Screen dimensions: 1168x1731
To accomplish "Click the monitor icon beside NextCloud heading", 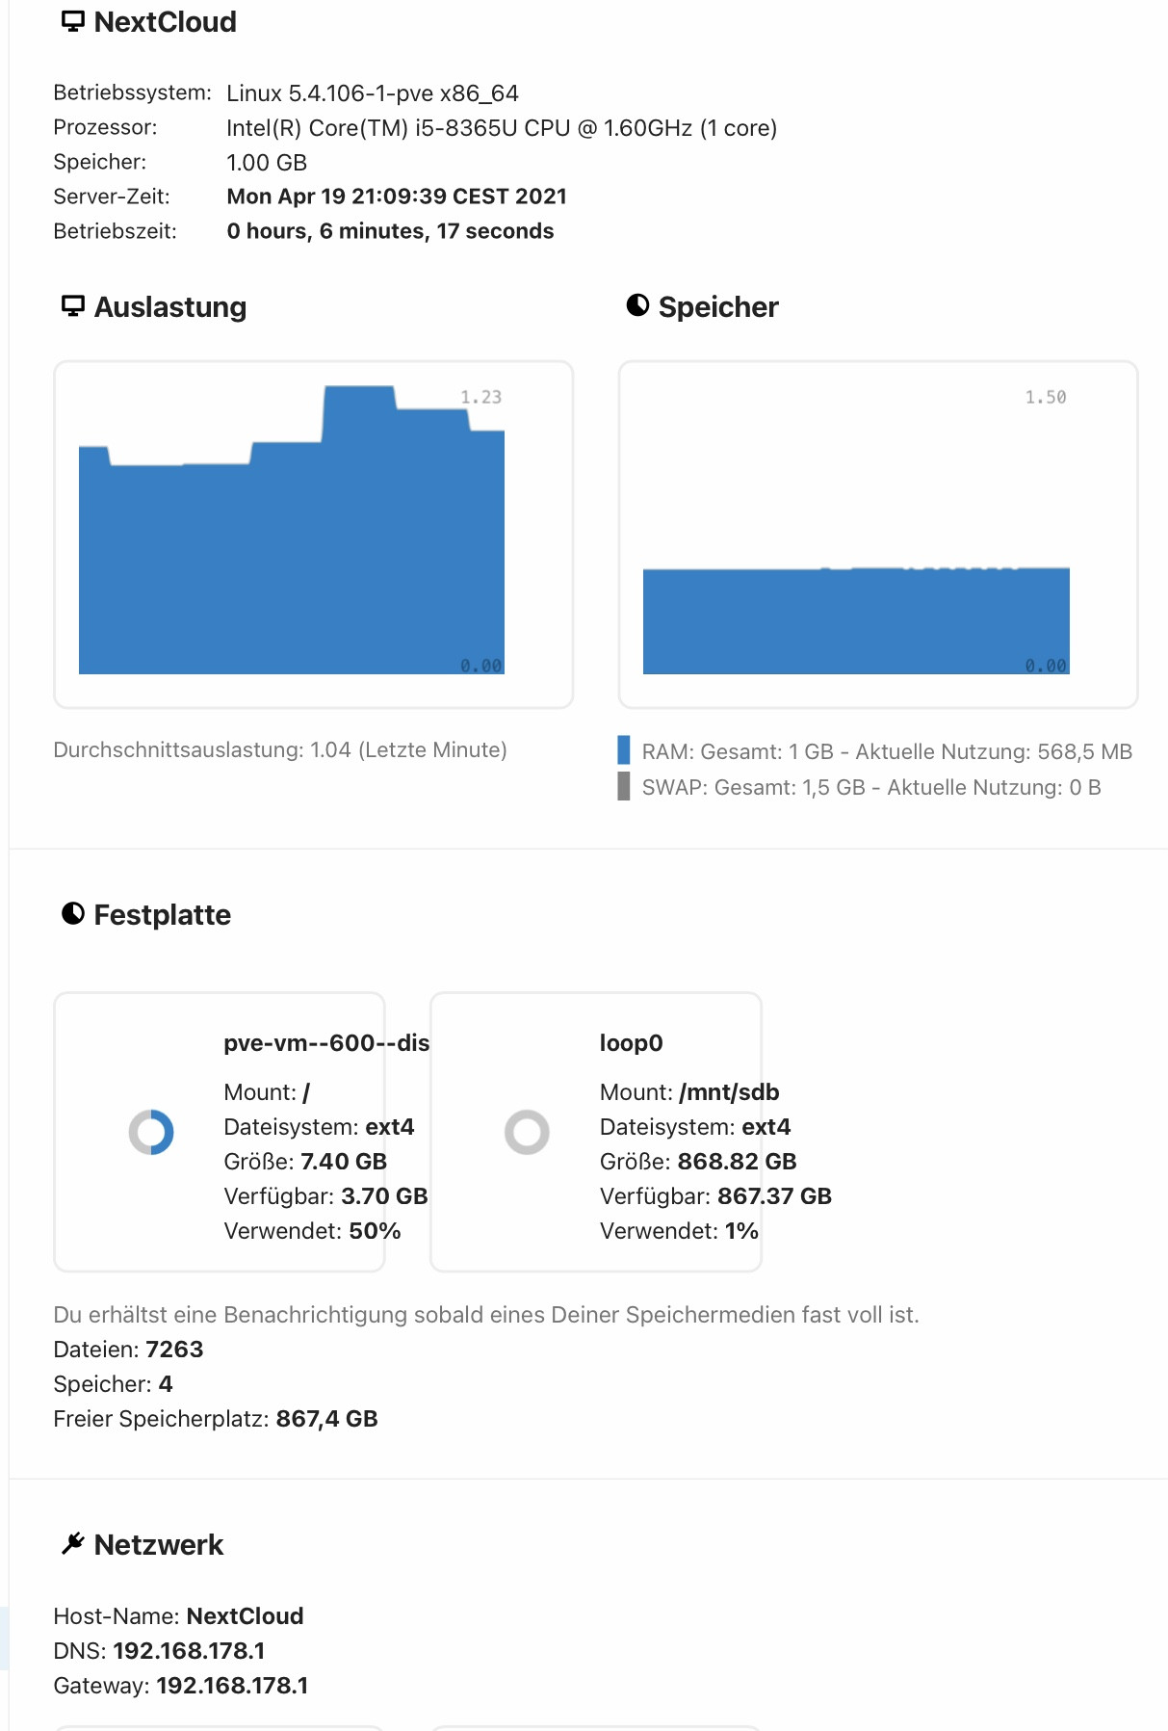I will 72,21.
